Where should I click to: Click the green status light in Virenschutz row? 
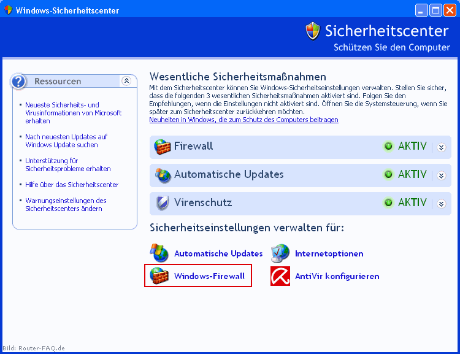[x=388, y=202]
